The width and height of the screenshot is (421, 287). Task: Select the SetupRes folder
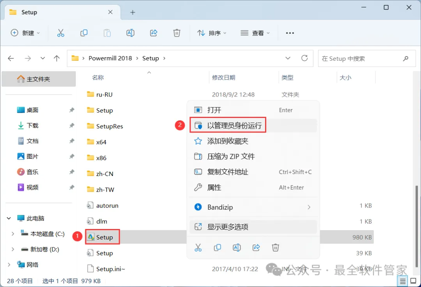click(x=105, y=126)
